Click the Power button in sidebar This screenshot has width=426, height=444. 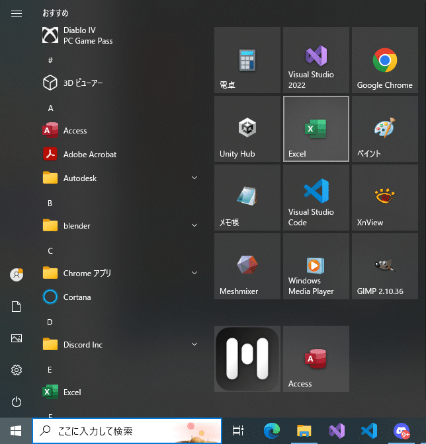click(17, 402)
